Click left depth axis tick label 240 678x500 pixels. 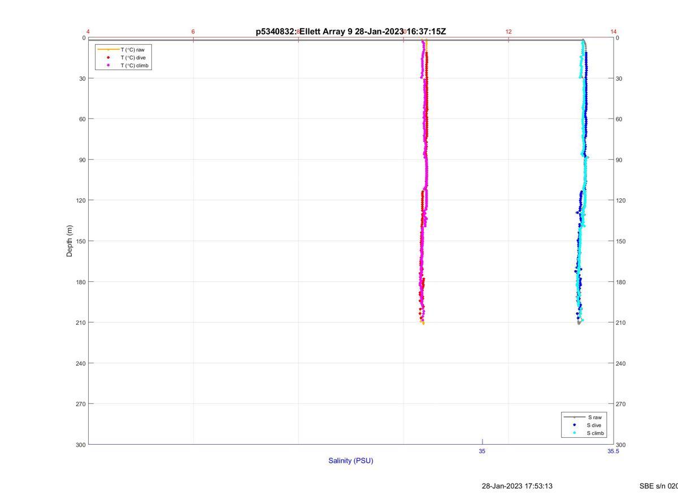pos(80,363)
